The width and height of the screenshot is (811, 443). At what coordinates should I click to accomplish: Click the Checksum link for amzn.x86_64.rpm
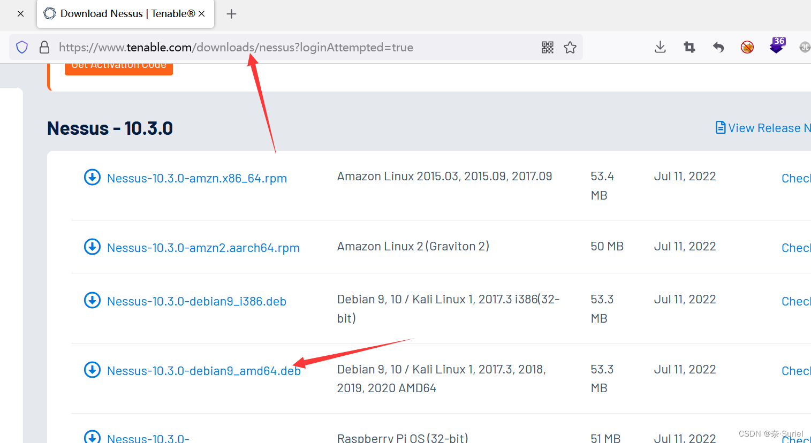click(796, 178)
